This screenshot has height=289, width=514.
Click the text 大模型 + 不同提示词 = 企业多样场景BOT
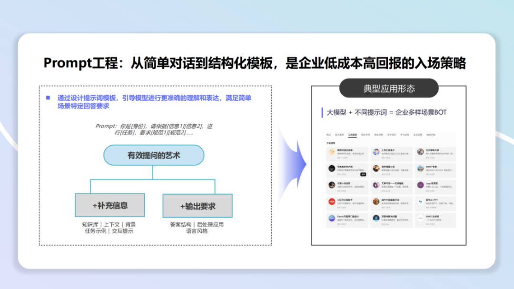click(386, 112)
